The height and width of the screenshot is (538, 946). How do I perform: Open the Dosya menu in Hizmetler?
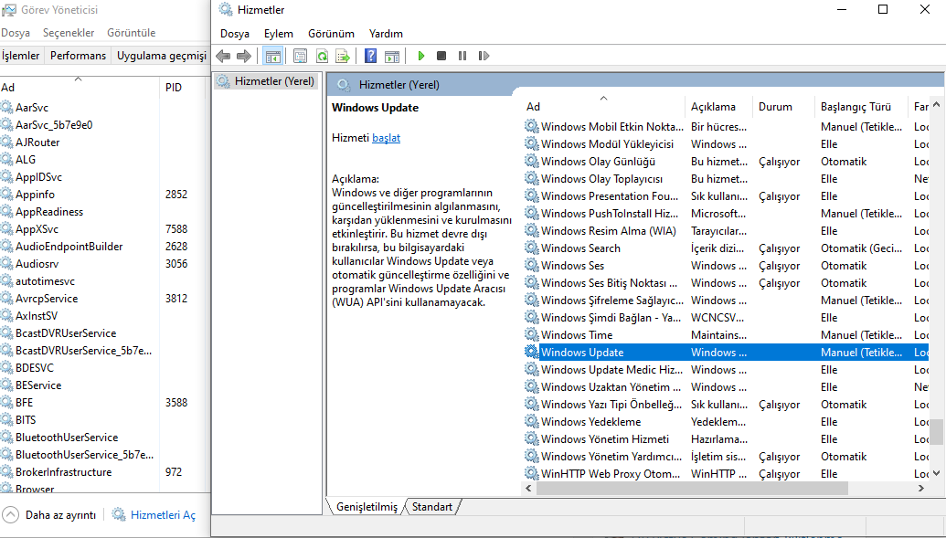235,34
